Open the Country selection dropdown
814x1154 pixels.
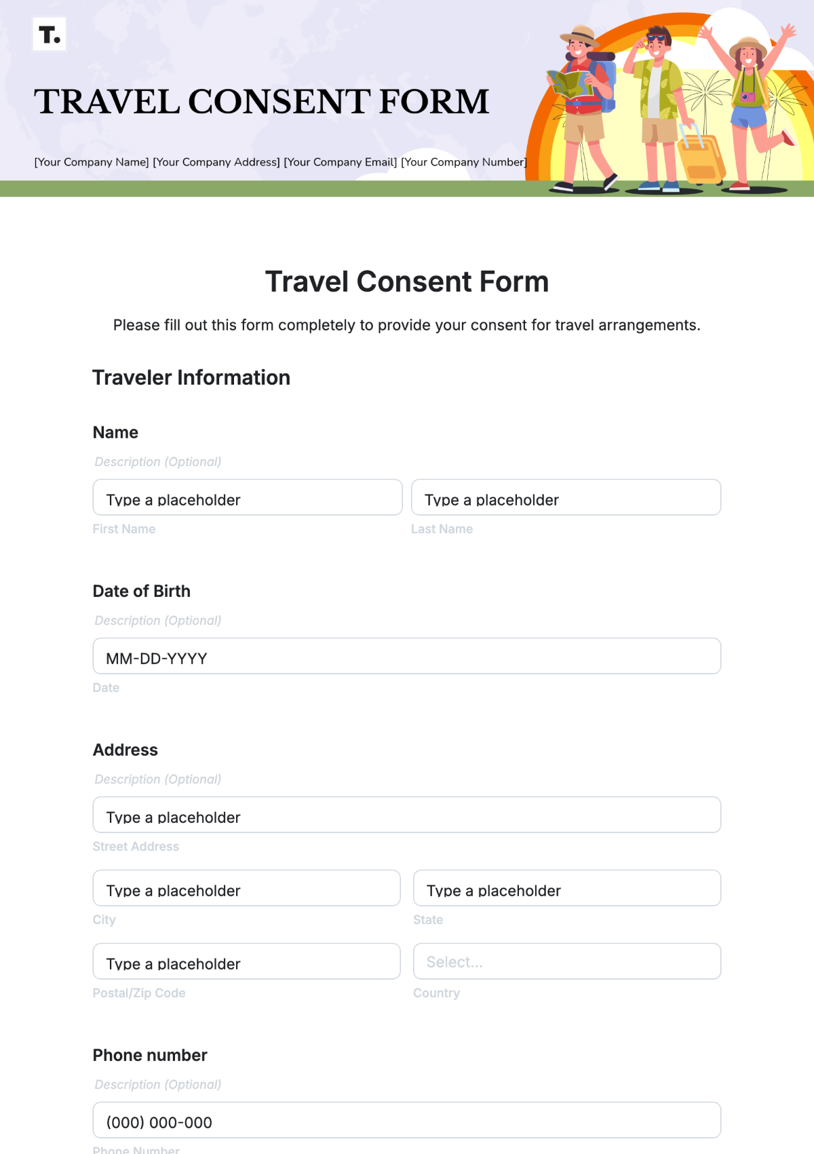[566, 961]
